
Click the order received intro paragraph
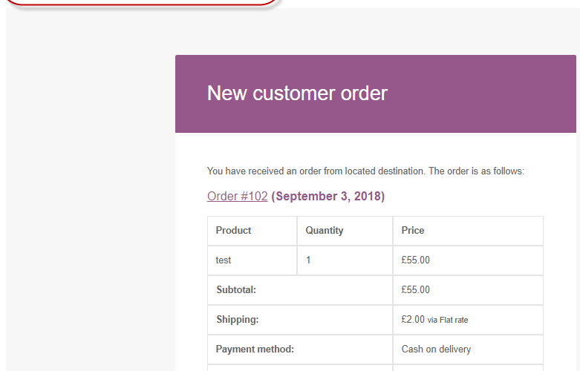point(365,171)
